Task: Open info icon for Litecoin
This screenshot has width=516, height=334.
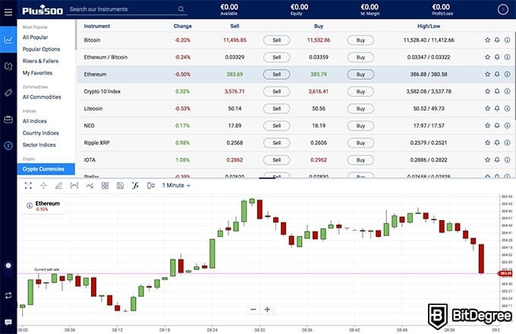Action: click(507, 109)
